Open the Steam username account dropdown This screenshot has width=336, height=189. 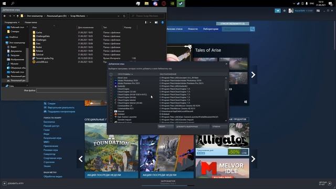click(303, 10)
